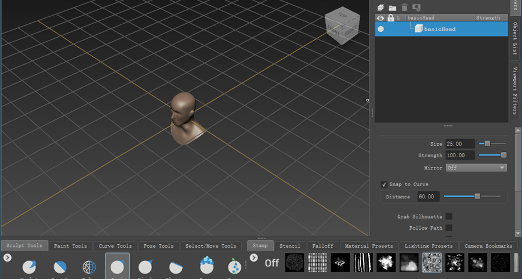The height and width of the screenshot is (279, 522).
Task: Click the lock column header icon
Action: (x=390, y=17)
